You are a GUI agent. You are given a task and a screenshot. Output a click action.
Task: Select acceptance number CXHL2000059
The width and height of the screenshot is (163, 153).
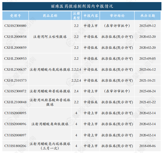pos(15,48)
